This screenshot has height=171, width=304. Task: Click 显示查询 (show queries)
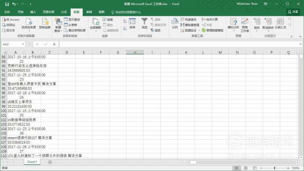[72, 20]
